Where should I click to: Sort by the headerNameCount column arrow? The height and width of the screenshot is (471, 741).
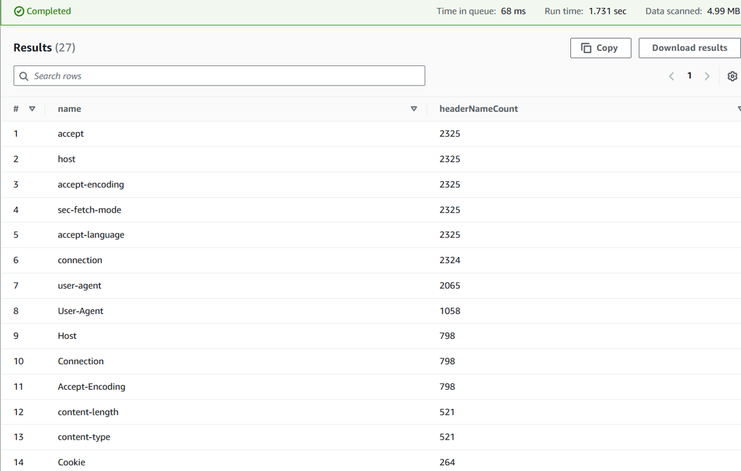coord(738,109)
